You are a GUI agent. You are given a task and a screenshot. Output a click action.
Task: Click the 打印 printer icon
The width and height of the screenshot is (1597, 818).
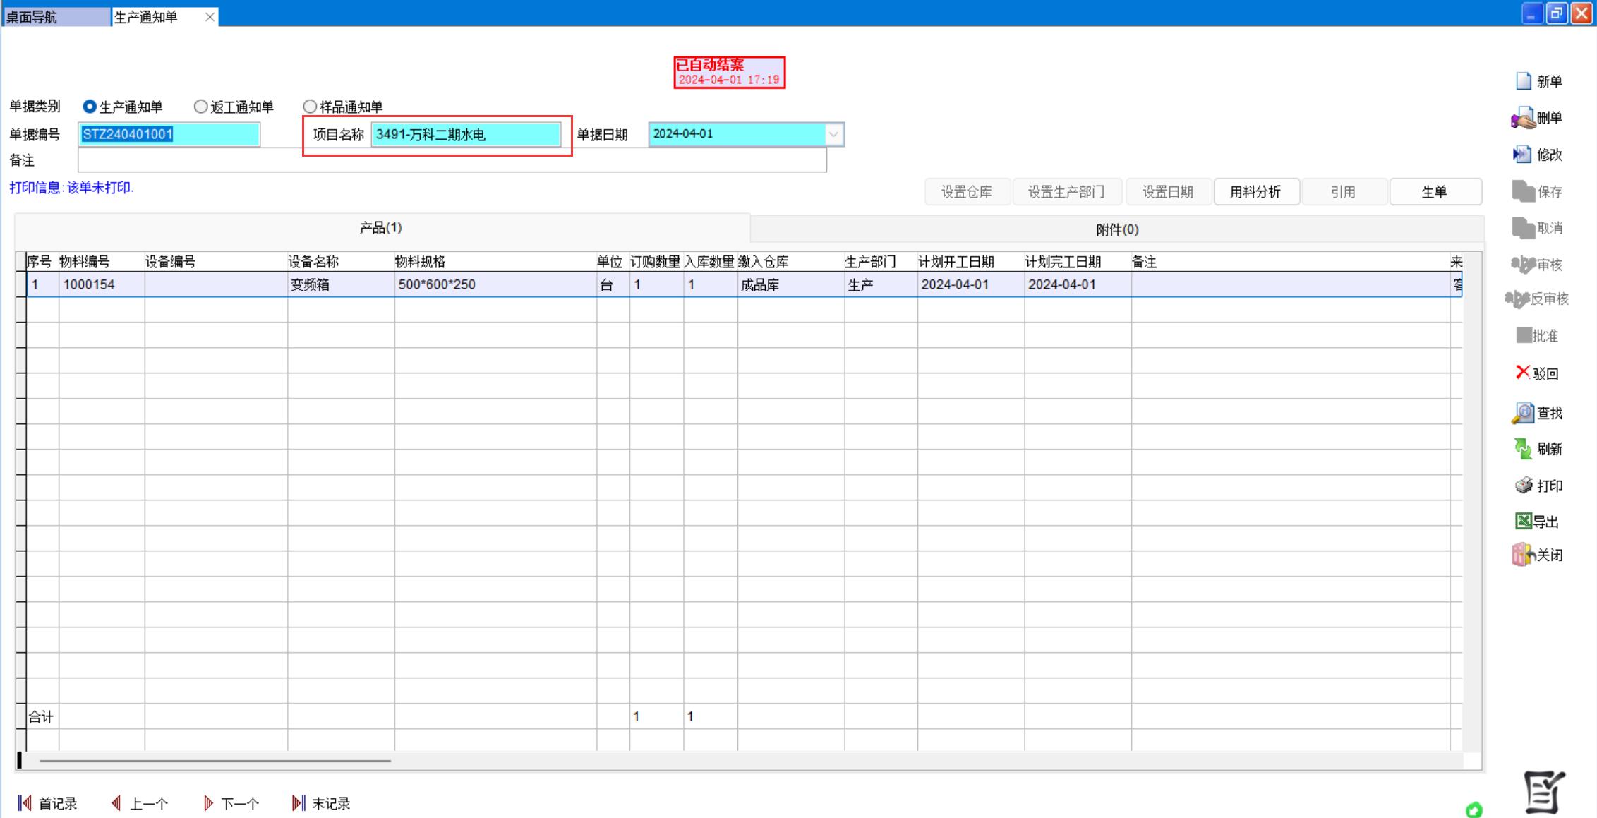pos(1524,486)
